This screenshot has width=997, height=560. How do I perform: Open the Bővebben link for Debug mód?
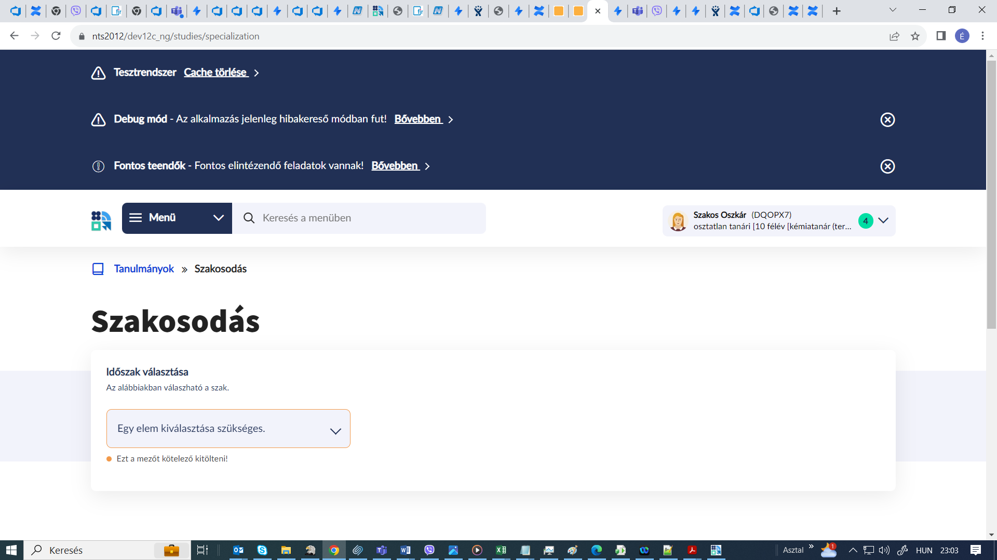pyautogui.click(x=418, y=119)
